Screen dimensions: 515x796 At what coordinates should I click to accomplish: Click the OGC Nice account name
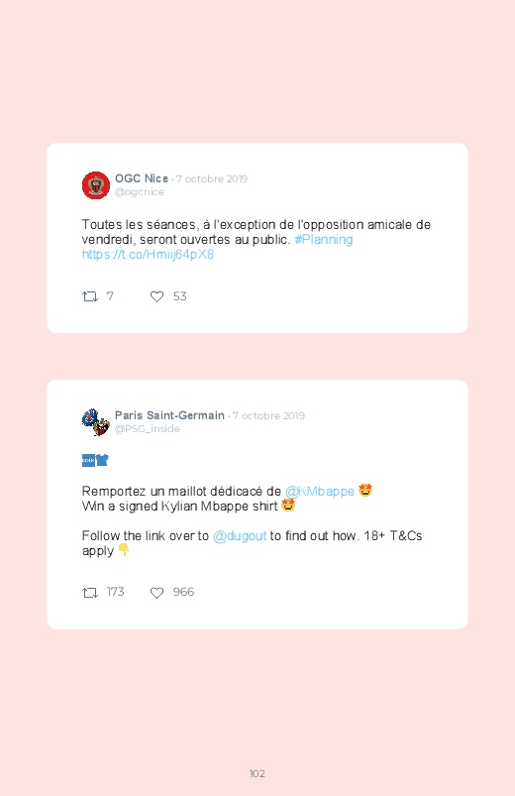[142, 178]
